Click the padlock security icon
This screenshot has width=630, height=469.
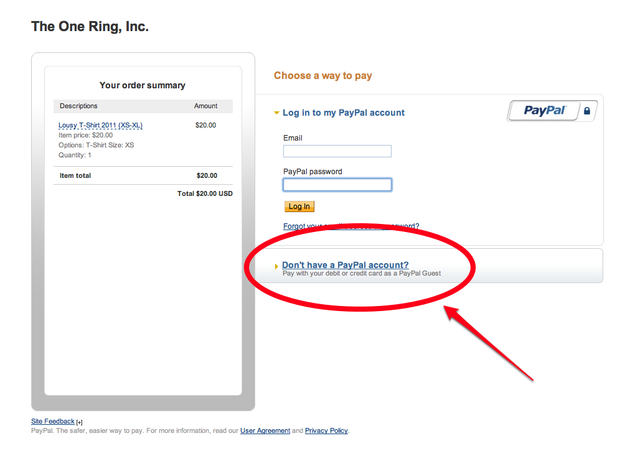coord(587,111)
